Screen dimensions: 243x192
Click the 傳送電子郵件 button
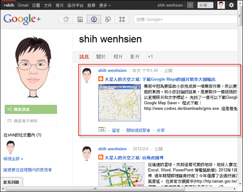pyautogui.click(x=31, y=121)
